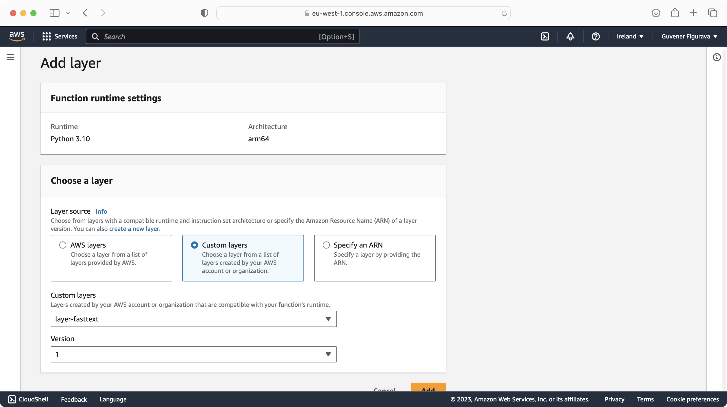Expand the hamburger side navigation menu
Image resolution: width=727 pixels, height=407 pixels.
[x=10, y=57]
